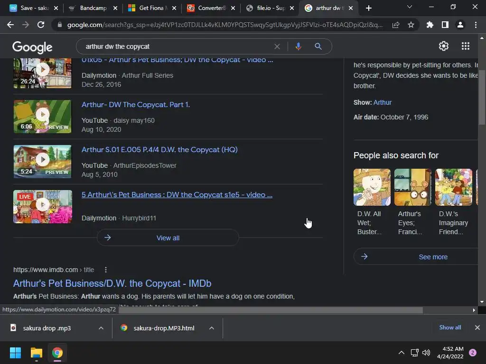486x364 pixels.
Task: Follow the Show: Arthur link
Action: [x=383, y=102]
